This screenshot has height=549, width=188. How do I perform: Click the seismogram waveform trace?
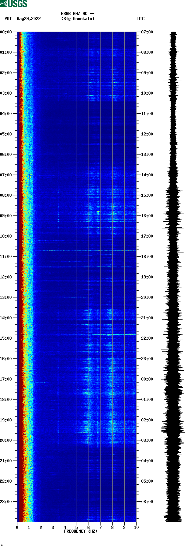(173, 277)
